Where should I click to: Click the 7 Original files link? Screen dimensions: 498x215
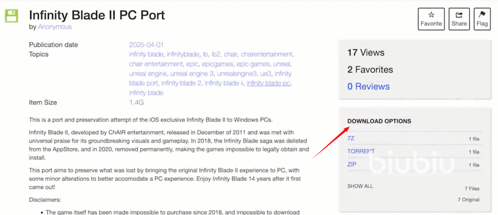pos(468,199)
